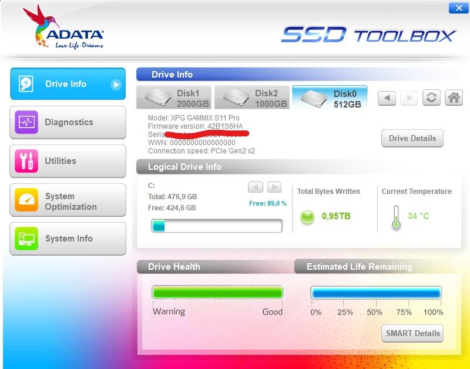Click the Total Bytes Written label

tap(328, 191)
